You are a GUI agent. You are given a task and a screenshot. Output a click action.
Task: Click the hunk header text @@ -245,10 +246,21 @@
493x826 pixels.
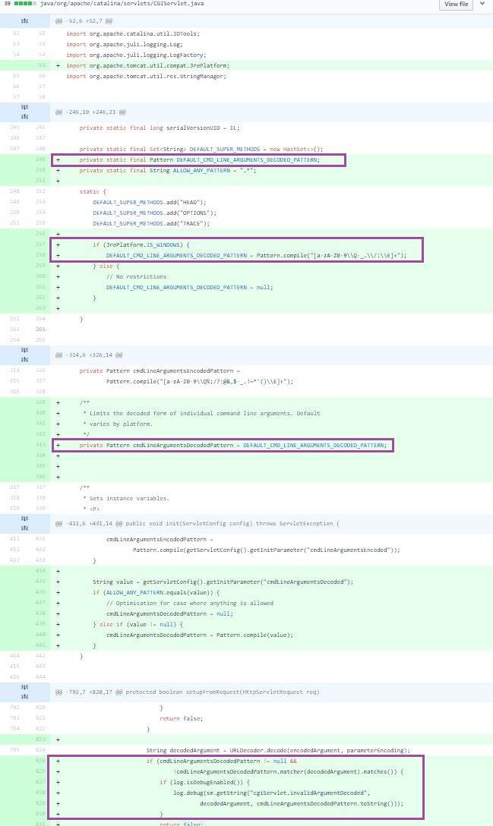click(x=89, y=112)
